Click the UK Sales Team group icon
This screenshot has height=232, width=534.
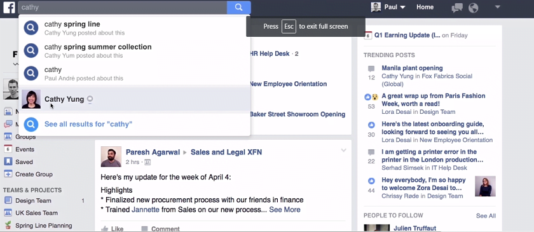coord(8,213)
